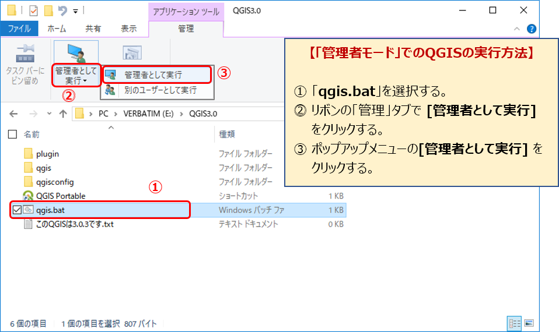Collapse the ribbon with the chevron

[x=517, y=29]
